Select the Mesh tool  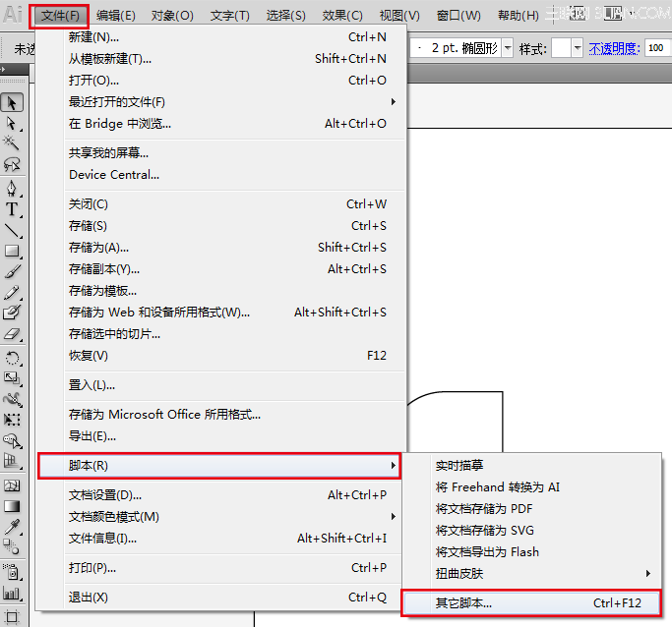coord(12,485)
